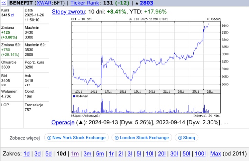The image size is (249, 161).
Task: Open the Stopy zwrotu link
Action: [68, 12]
